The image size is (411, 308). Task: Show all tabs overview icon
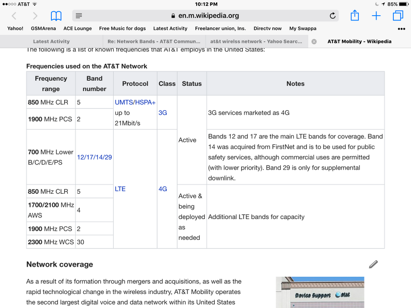[x=398, y=16]
